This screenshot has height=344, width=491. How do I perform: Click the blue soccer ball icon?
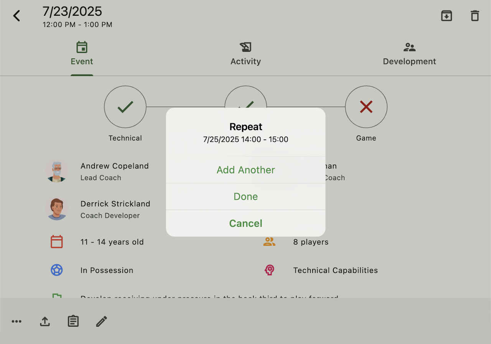tap(57, 270)
